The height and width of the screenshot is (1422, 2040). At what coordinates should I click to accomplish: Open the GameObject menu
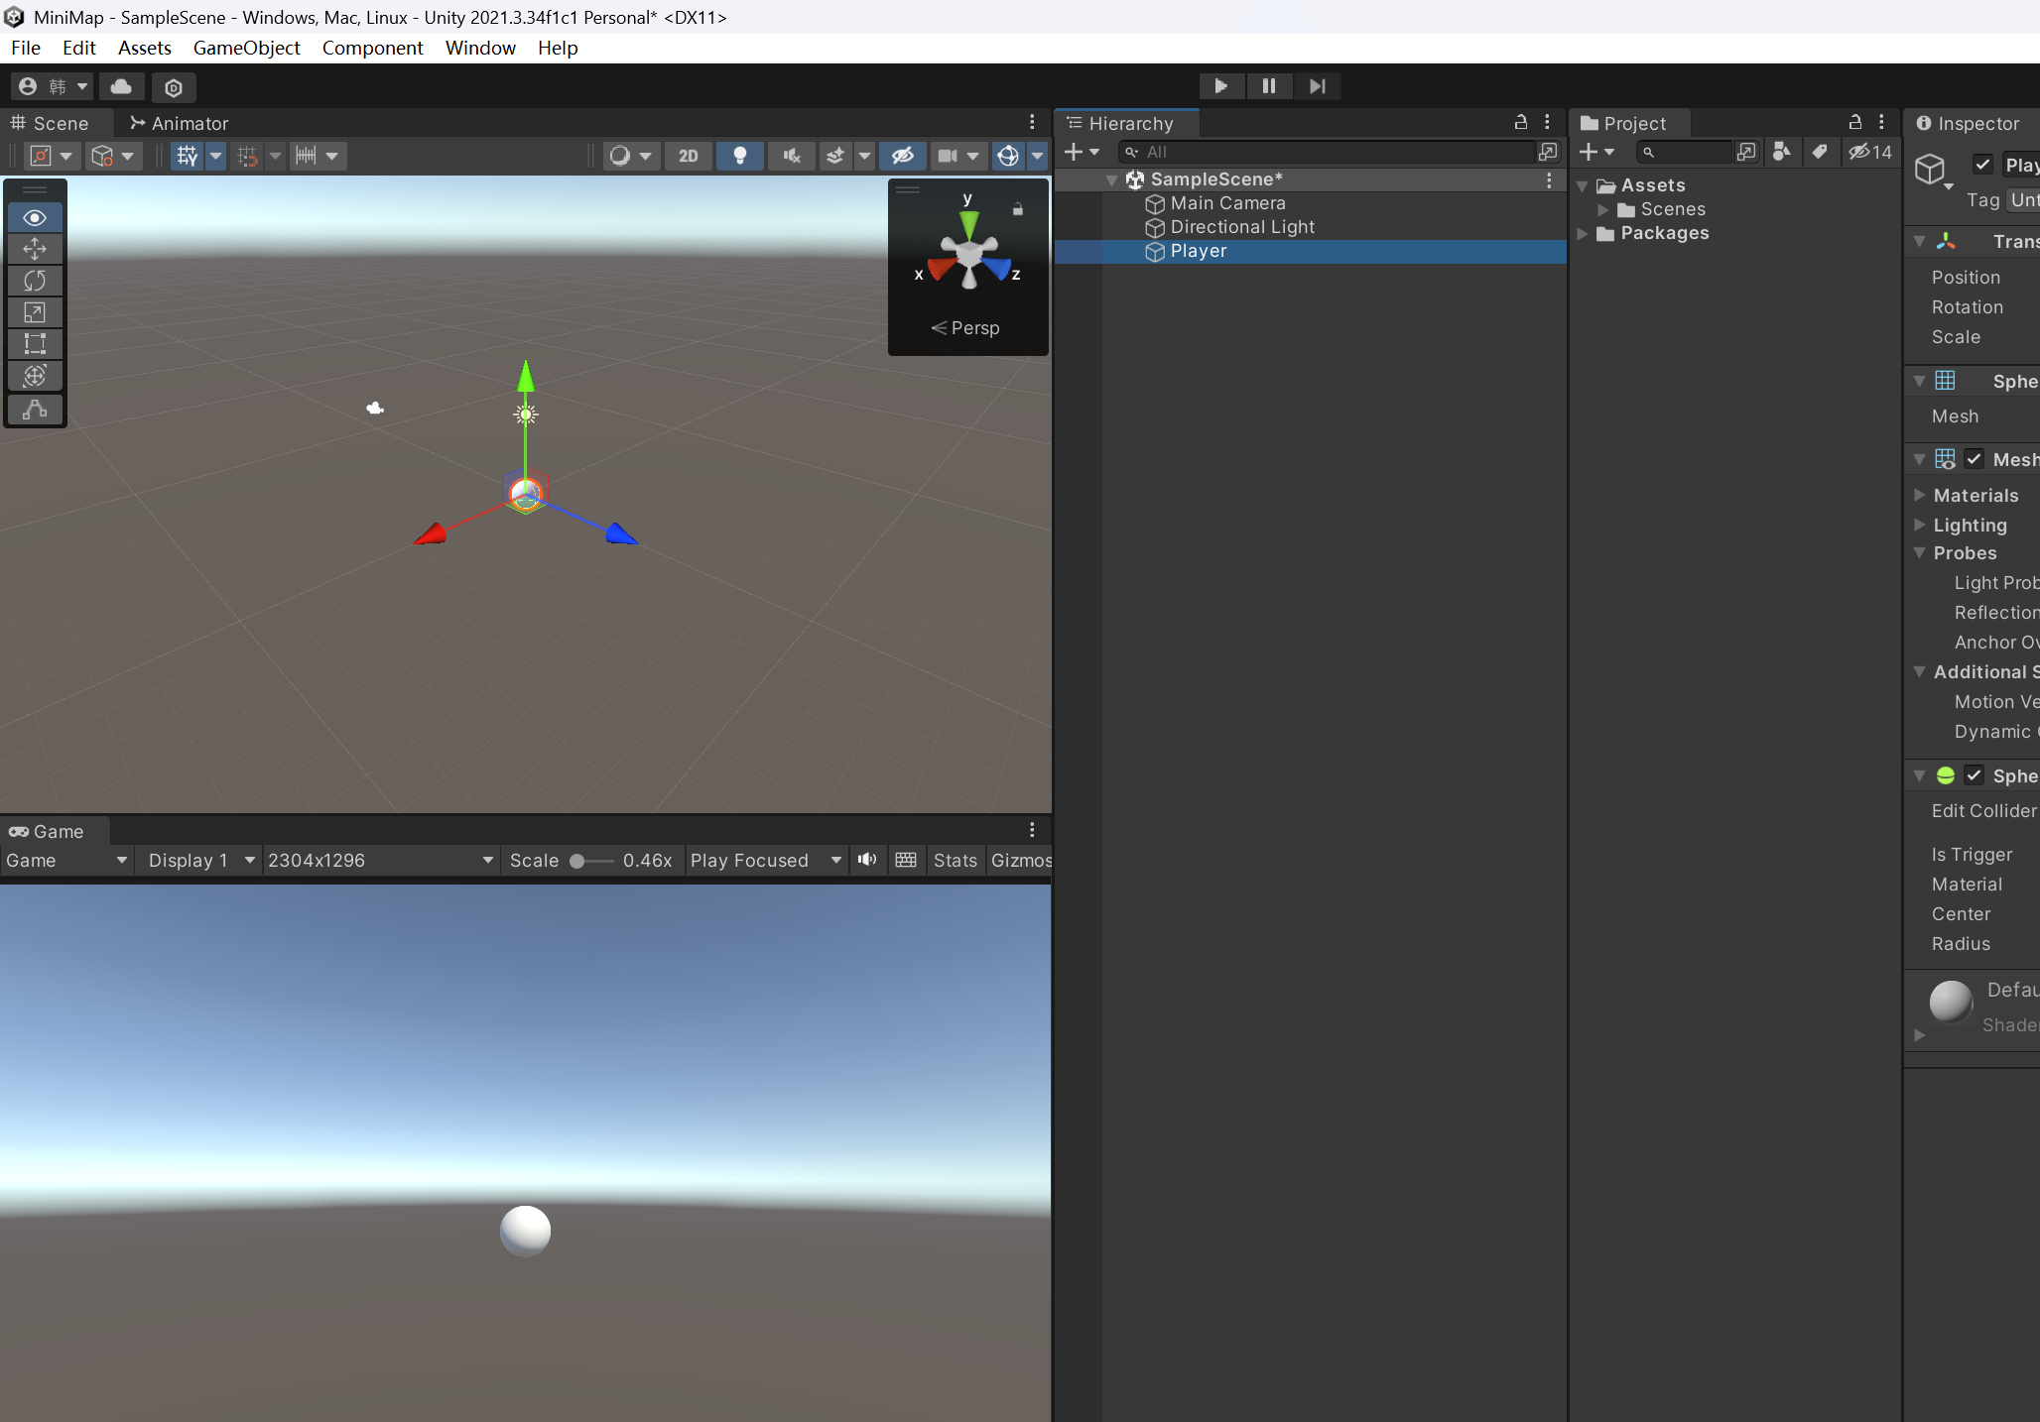[246, 48]
